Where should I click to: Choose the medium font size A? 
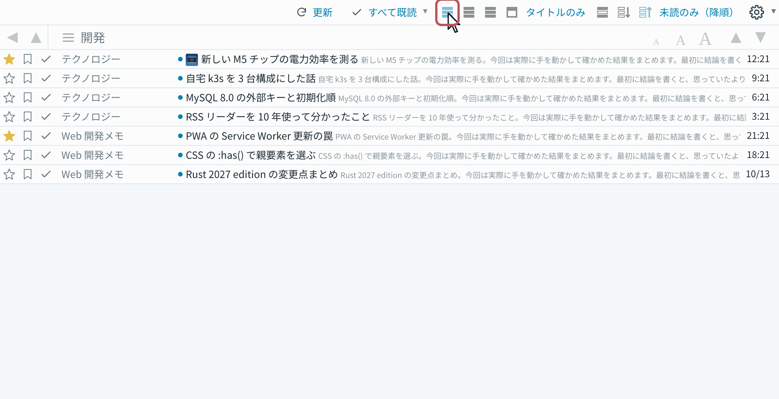(x=680, y=40)
